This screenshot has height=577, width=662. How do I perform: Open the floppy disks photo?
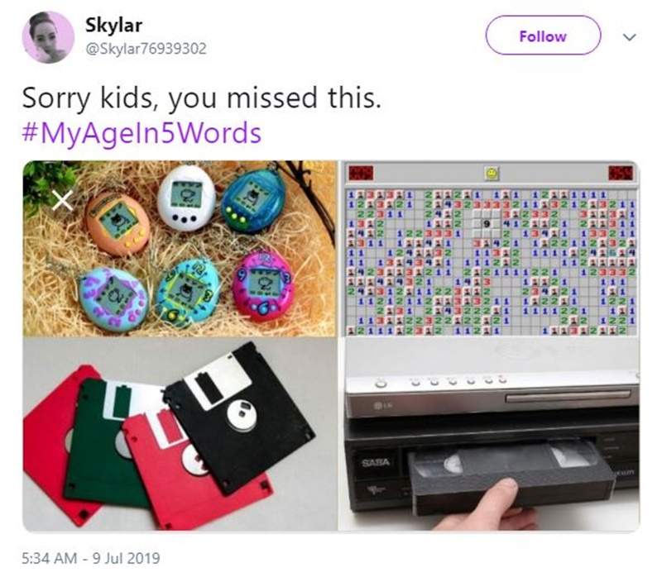[x=180, y=435]
